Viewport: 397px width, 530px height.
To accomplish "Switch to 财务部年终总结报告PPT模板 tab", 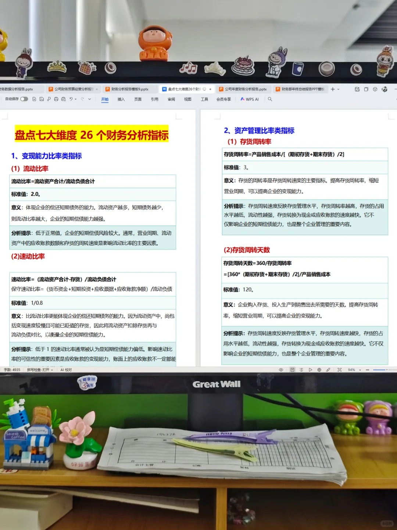I will point(300,89).
